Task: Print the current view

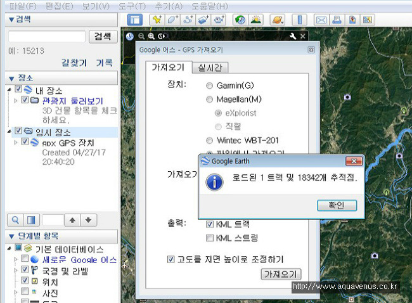Action: coord(337,20)
